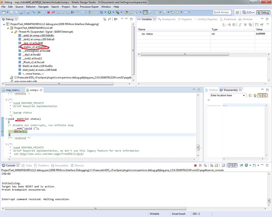Select the _malloc_r() stack frame
272x217 pixels.
tap(34, 47)
